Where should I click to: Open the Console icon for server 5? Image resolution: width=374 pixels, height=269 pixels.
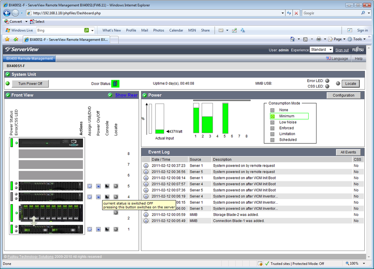point(107,186)
